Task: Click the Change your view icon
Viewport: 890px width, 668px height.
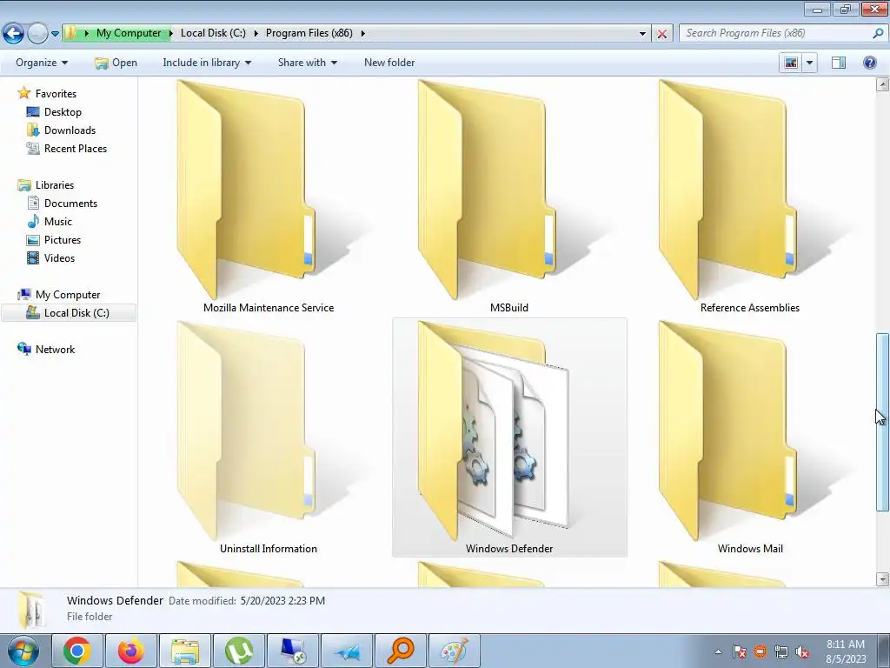Action: tap(791, 63)
